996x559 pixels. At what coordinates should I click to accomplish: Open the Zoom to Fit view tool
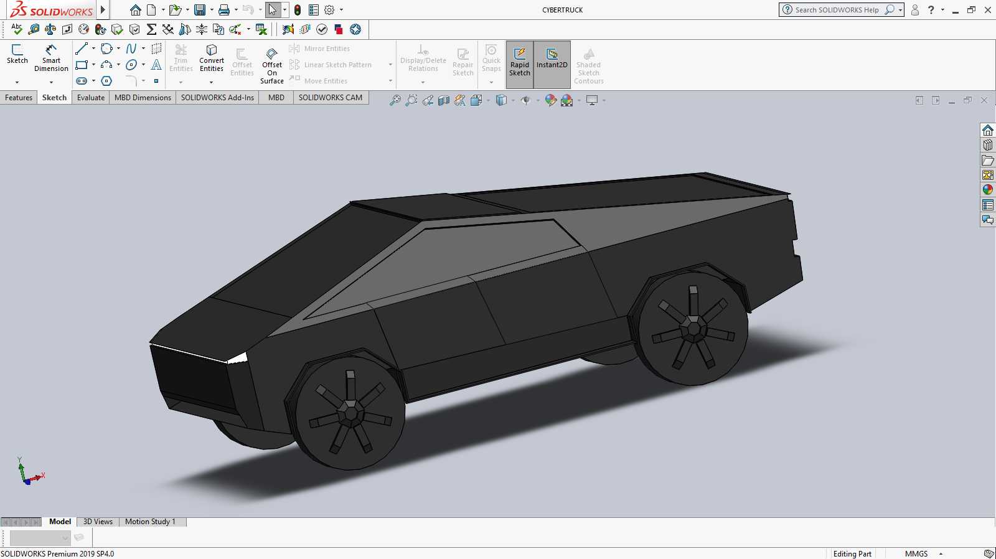pos(395,100)
